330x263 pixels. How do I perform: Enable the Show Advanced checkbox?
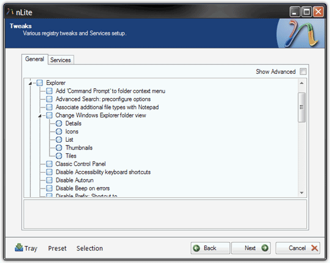click(303, 72)
